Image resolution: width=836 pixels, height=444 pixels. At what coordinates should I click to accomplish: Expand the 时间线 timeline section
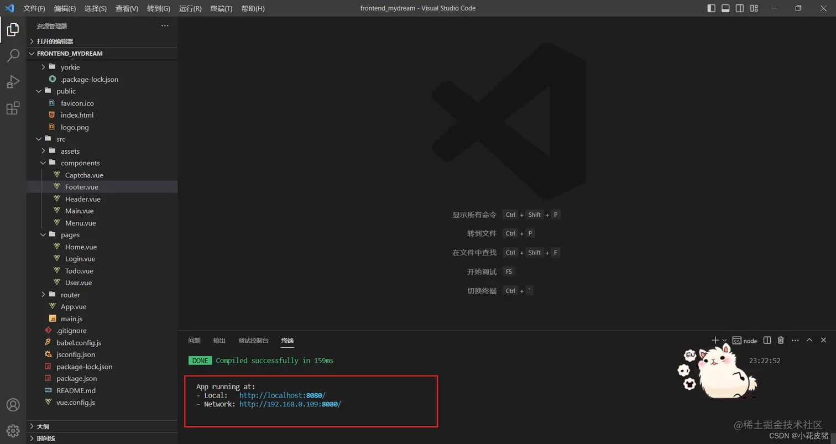tap(102, 438)
